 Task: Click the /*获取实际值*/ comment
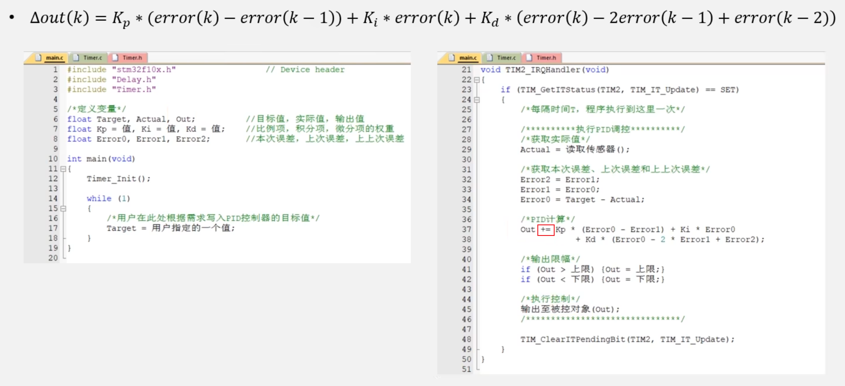click(555, 139)
